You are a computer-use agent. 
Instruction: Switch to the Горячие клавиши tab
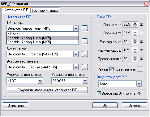pos(45,11)
